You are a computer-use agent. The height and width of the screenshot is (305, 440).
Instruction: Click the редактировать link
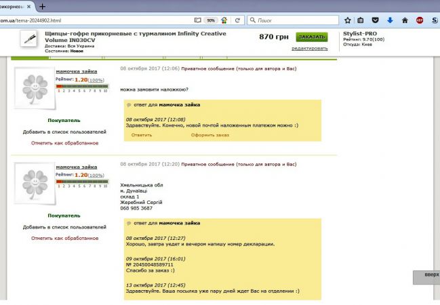coord(310,48)
